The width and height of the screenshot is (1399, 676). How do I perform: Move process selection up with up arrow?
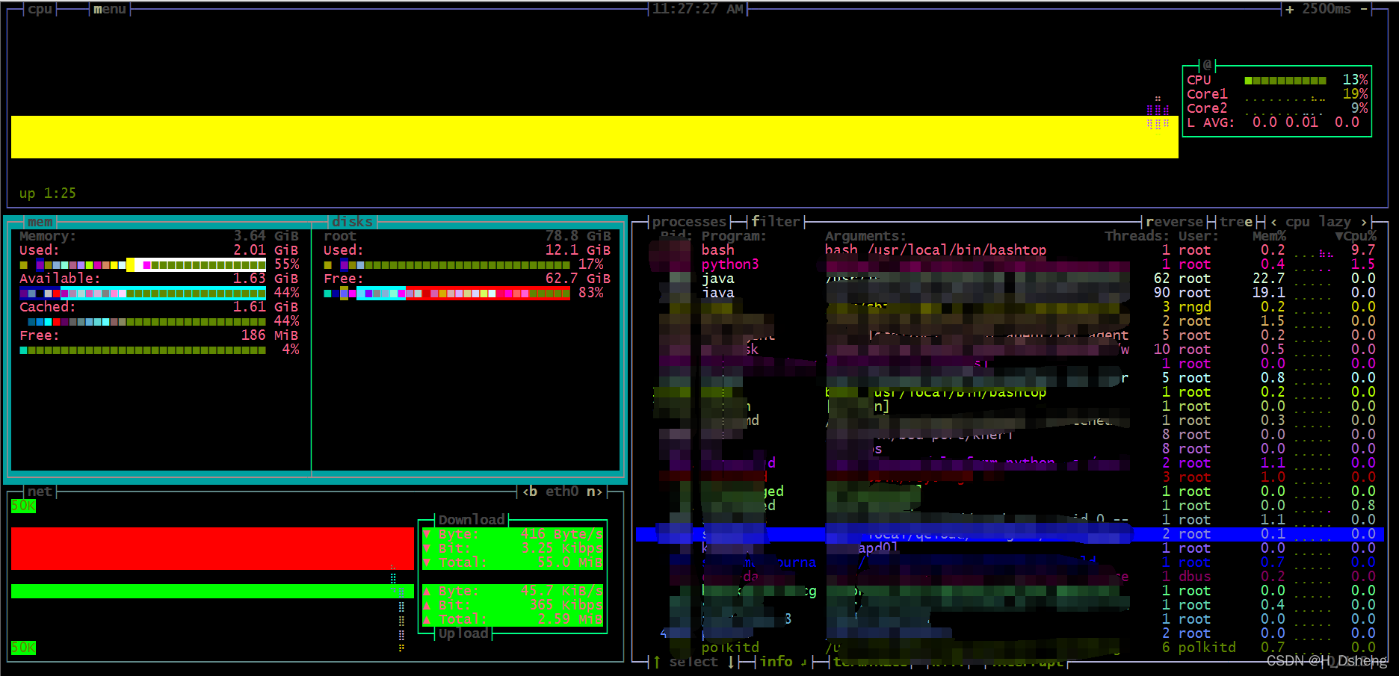[657, 662]
